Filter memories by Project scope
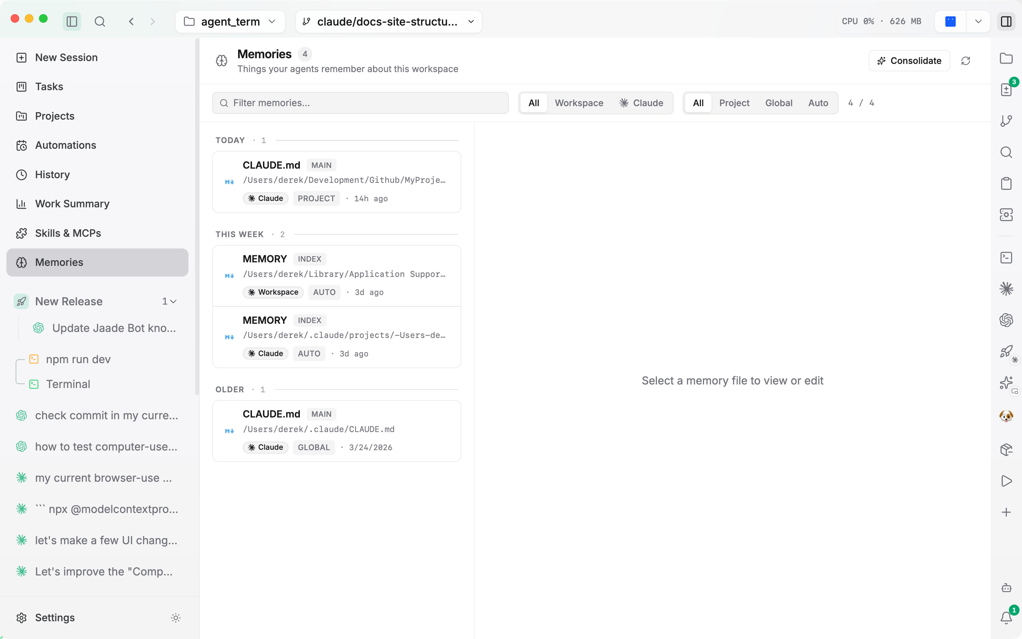This screenshot has width=1022, height=639. pos(734,103)
